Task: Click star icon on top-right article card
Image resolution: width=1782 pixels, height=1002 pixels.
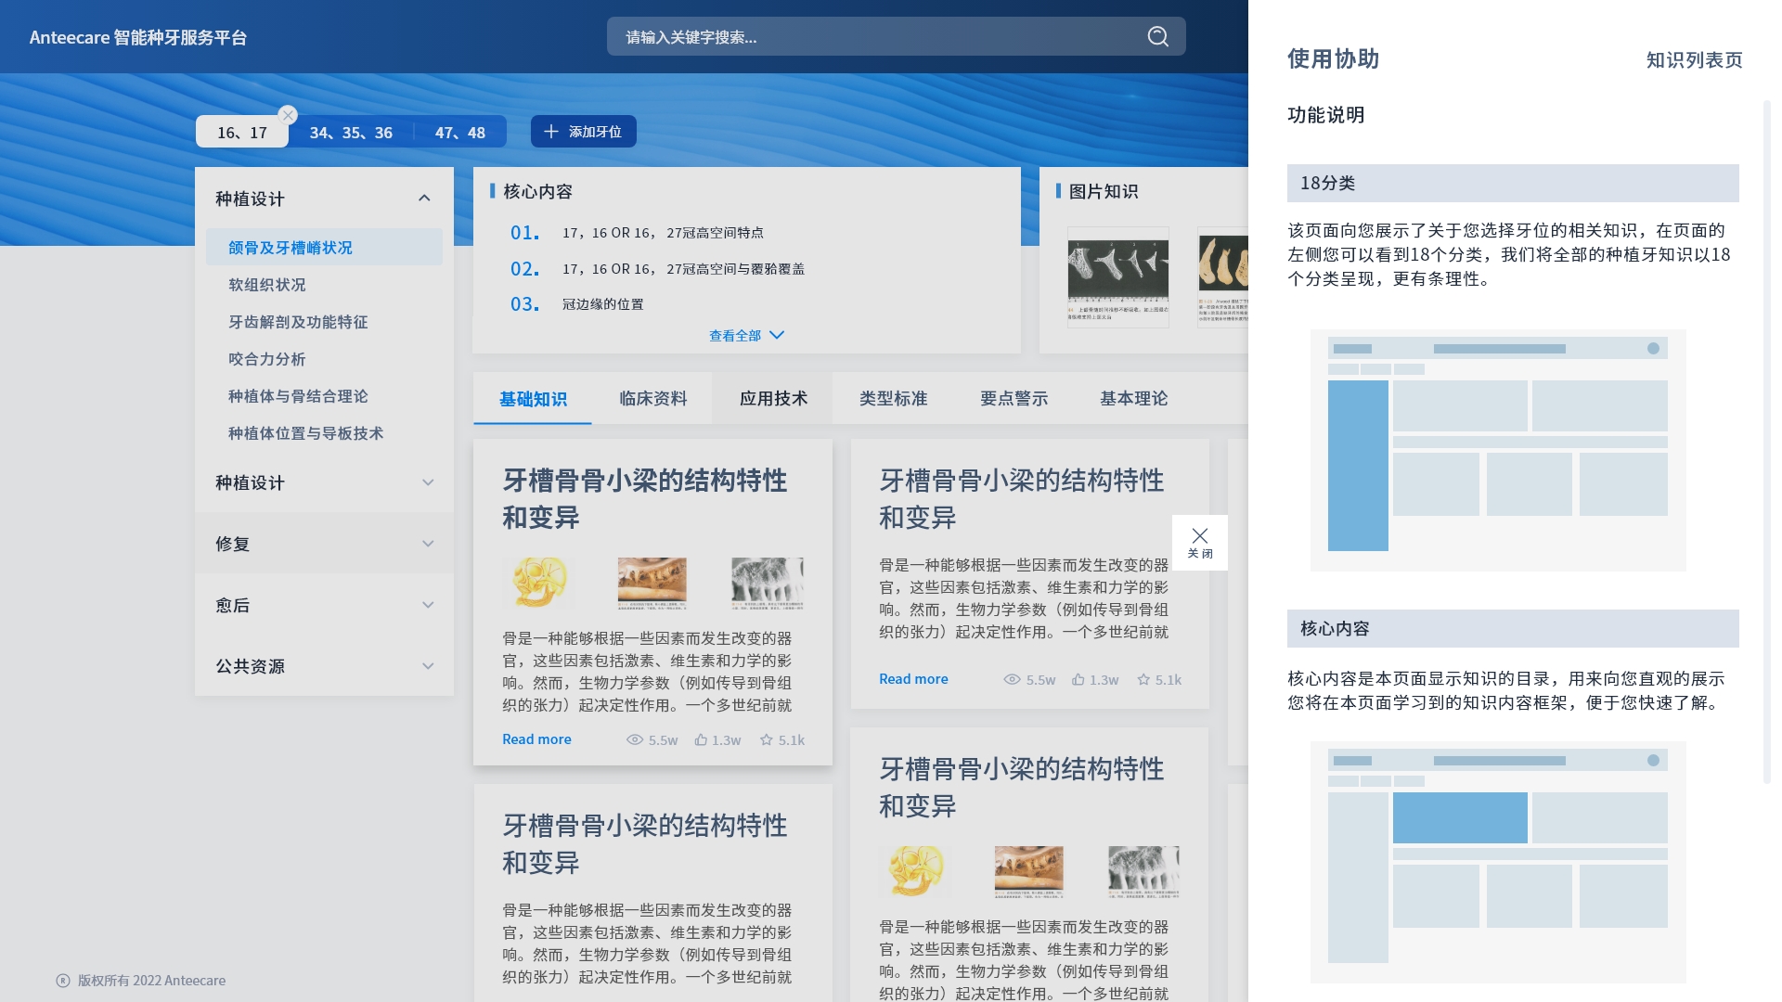Action: tap(1143, 680)
